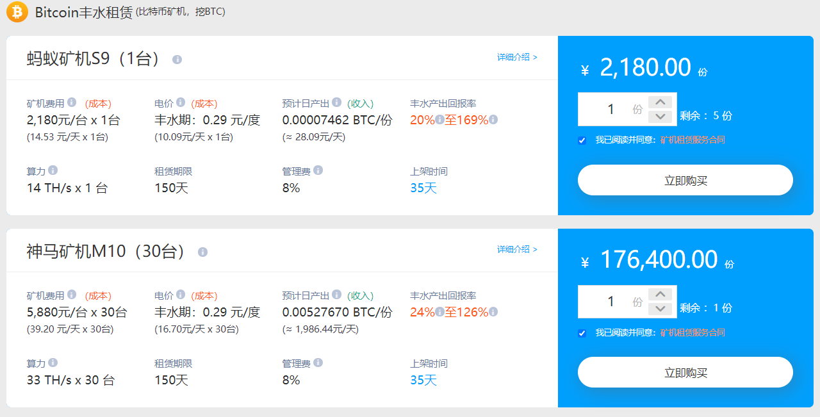
Task: Click 预计日产出 info icon in M10 card
Action: pyautogui.click(x=336, y=295)
